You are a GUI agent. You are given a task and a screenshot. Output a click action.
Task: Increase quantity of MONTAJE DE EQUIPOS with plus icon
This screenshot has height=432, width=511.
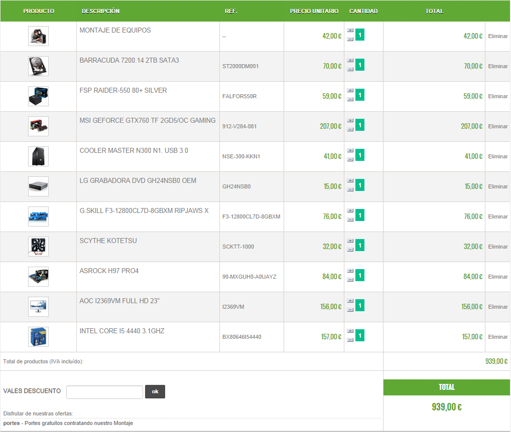[350, 30]
